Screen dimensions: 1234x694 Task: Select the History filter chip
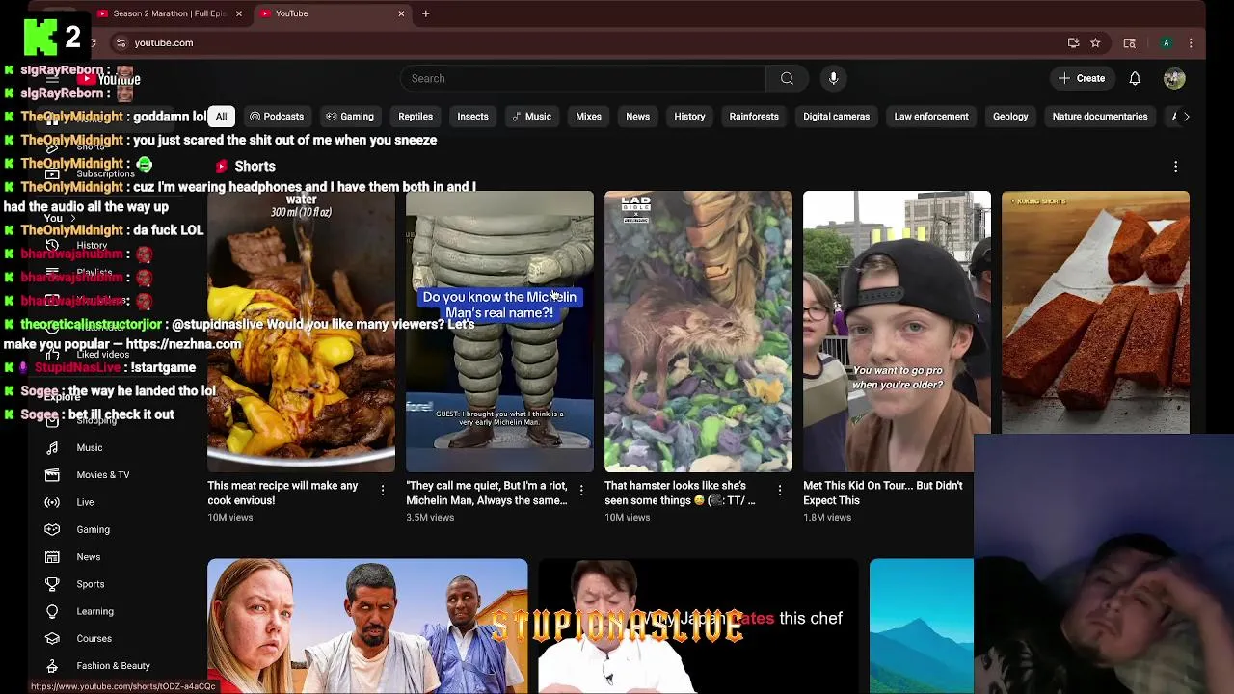coord(689,116)
